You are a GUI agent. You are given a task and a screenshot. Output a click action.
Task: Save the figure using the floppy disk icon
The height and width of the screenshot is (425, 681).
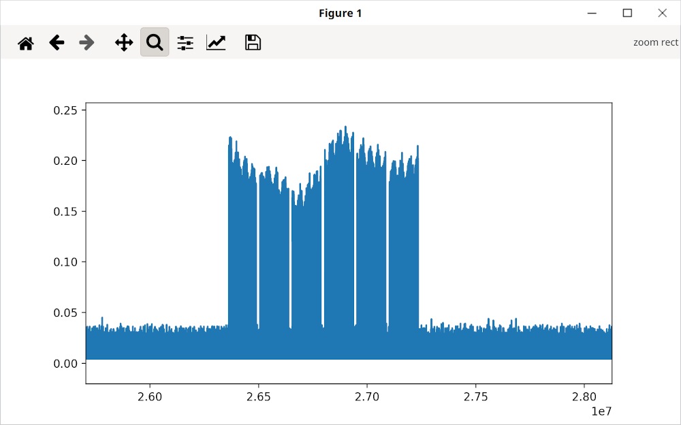pos(252,42)
